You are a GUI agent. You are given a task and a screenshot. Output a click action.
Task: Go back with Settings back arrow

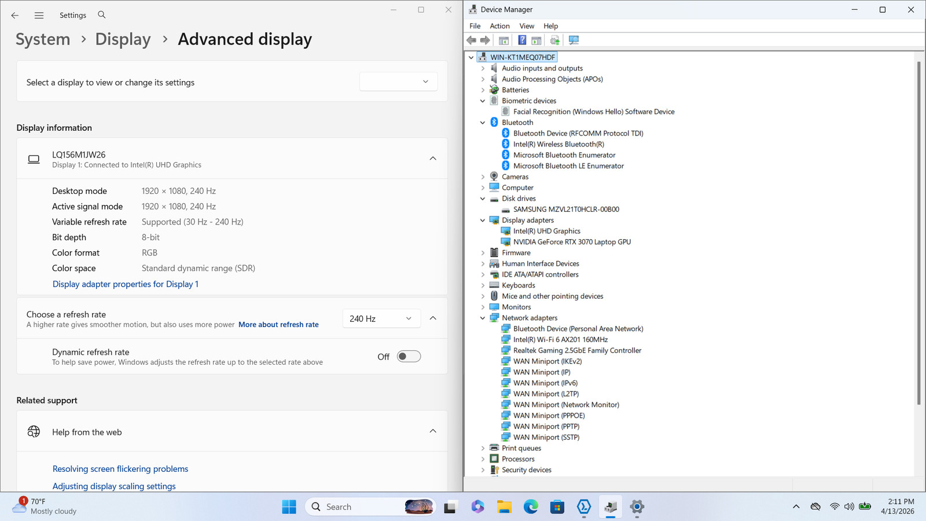point(14,15)
